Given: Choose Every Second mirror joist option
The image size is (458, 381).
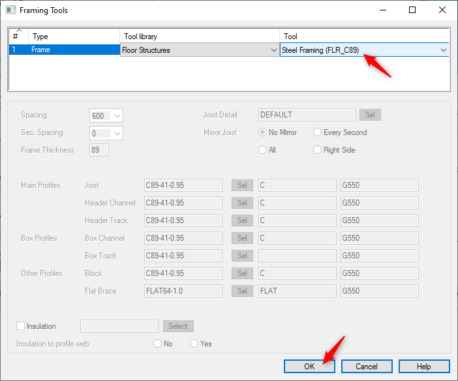Looking at the screenshot, I should pos(318,132).
